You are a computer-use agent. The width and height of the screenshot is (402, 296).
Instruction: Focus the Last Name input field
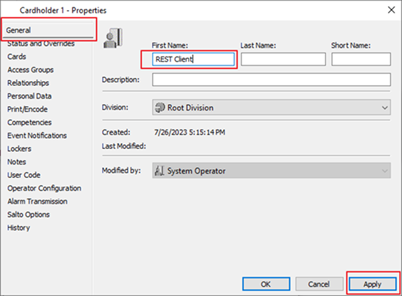click(x=283, y=59)
